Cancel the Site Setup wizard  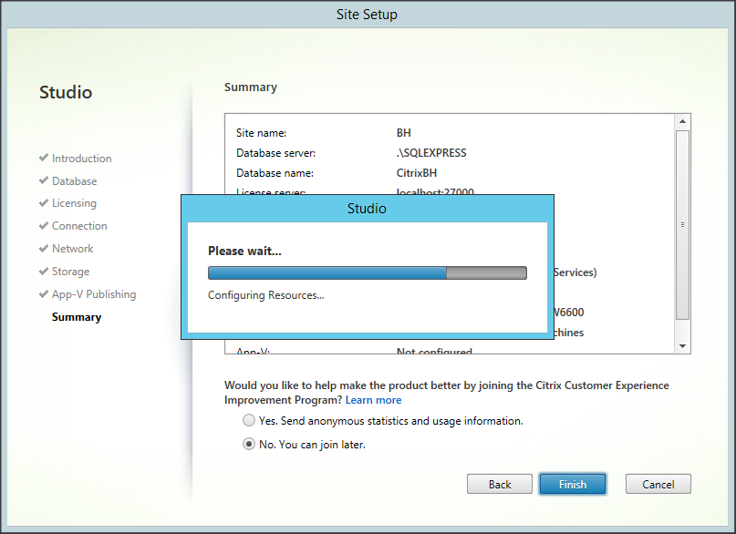click(658, 484)
